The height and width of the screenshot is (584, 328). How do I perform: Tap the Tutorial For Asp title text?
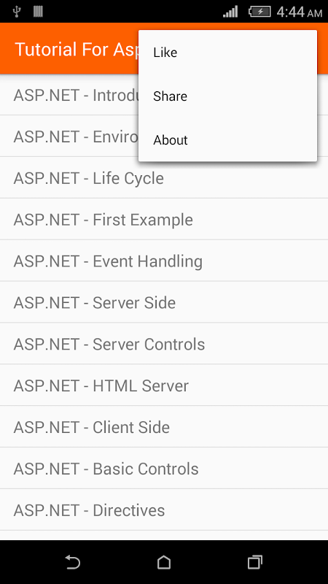point(77,49)
